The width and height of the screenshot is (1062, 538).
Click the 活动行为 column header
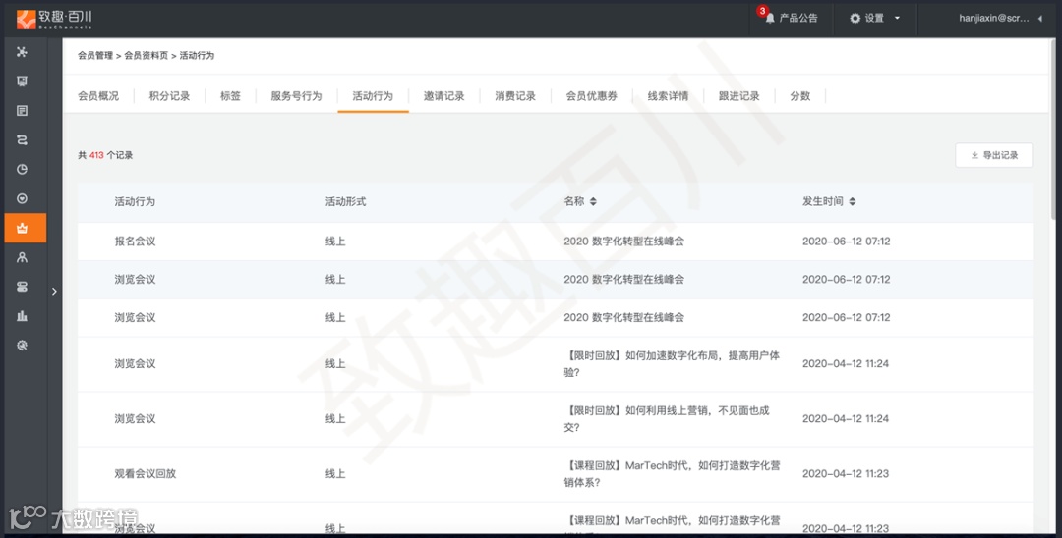click(135, 201)
